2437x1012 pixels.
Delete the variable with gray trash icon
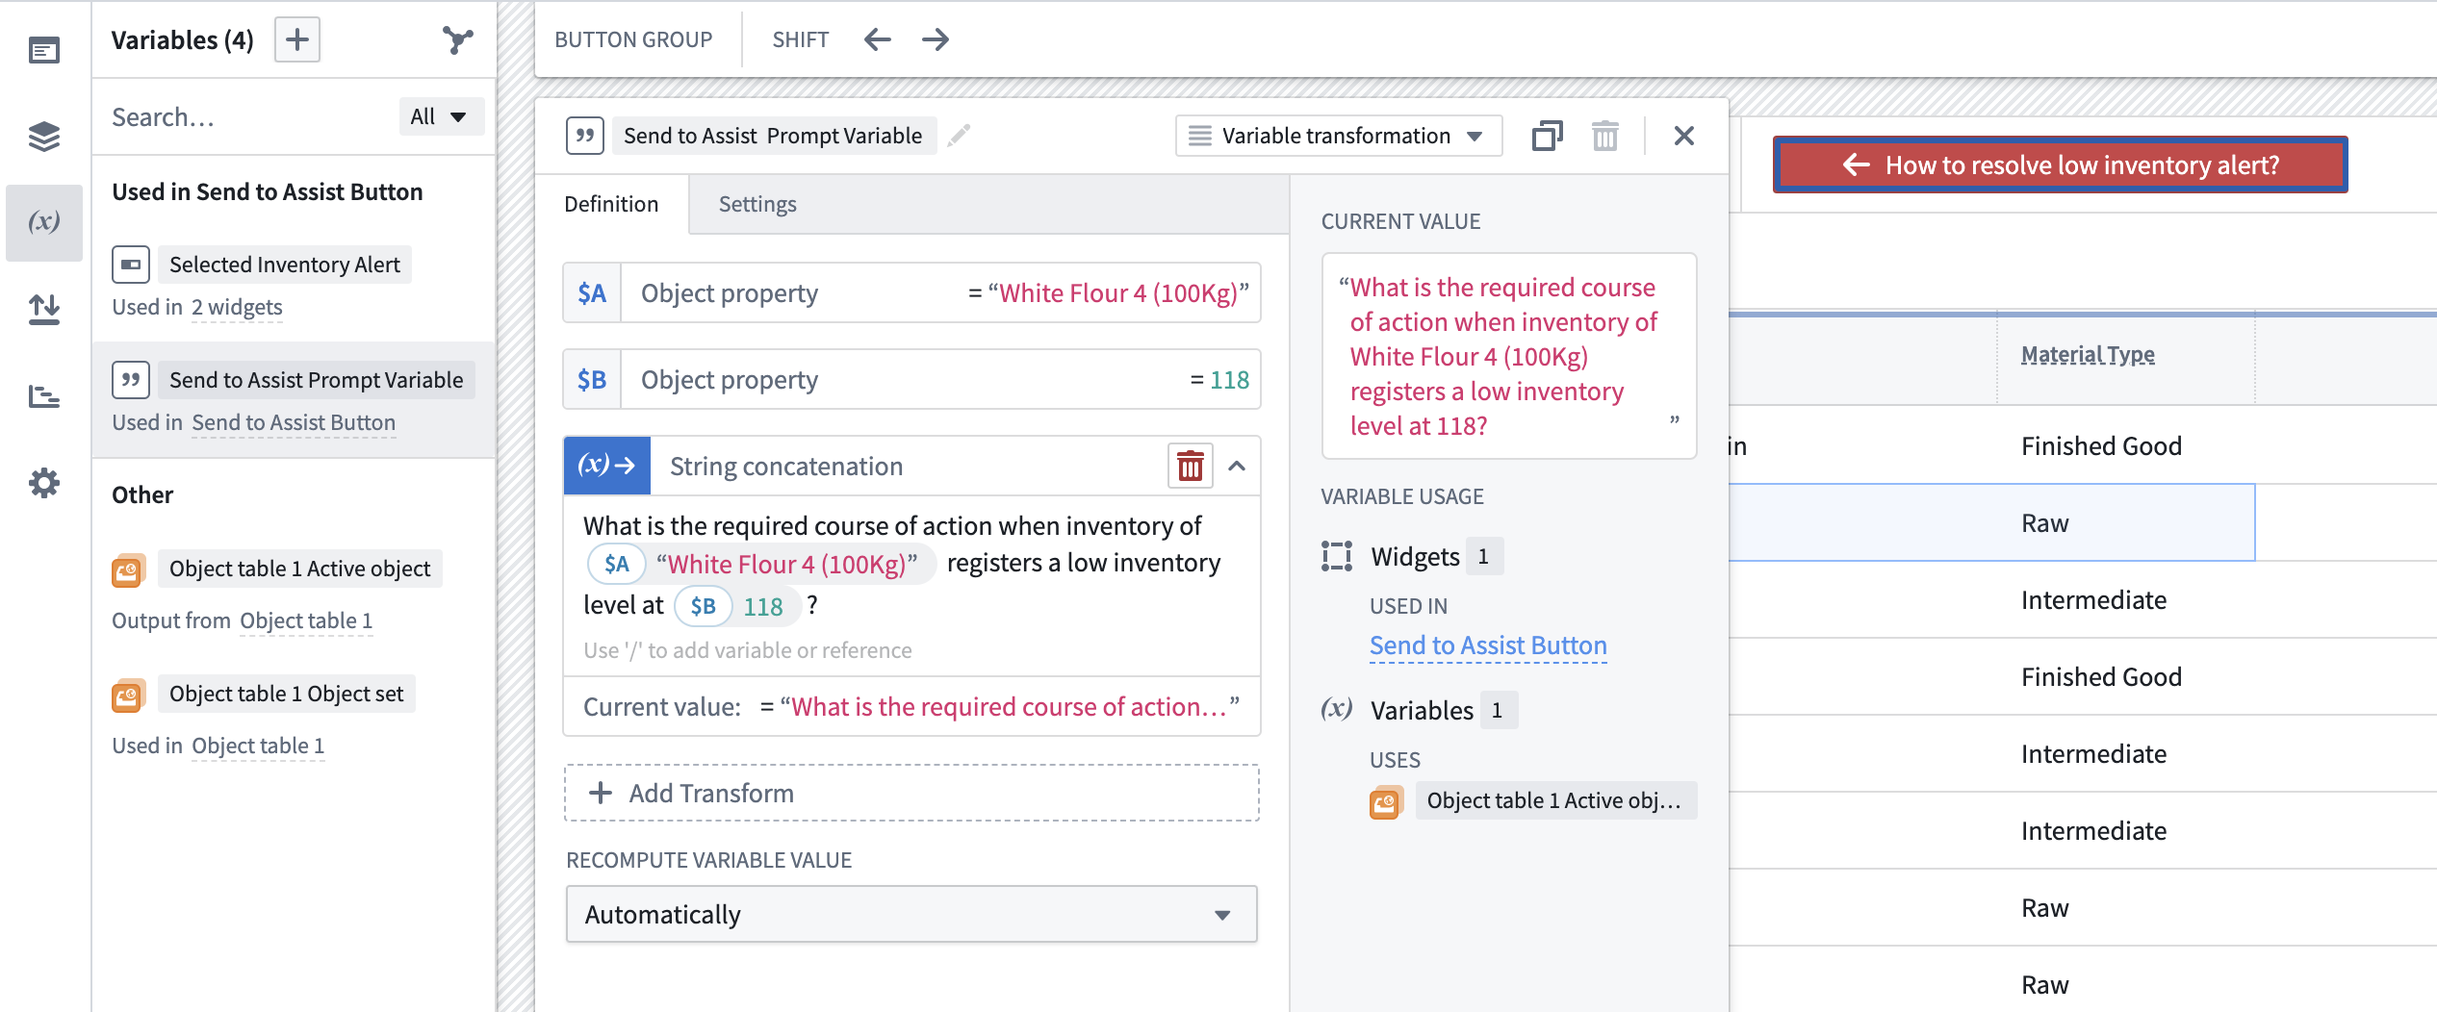pyautogui.click(x=1605, y=136)
